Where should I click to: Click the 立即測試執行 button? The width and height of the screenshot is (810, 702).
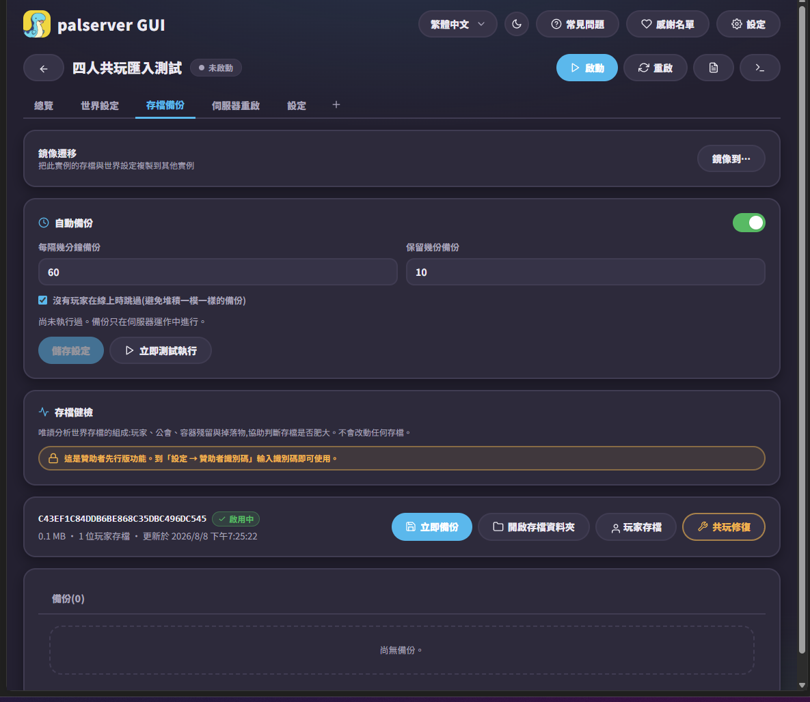[161, 351]
